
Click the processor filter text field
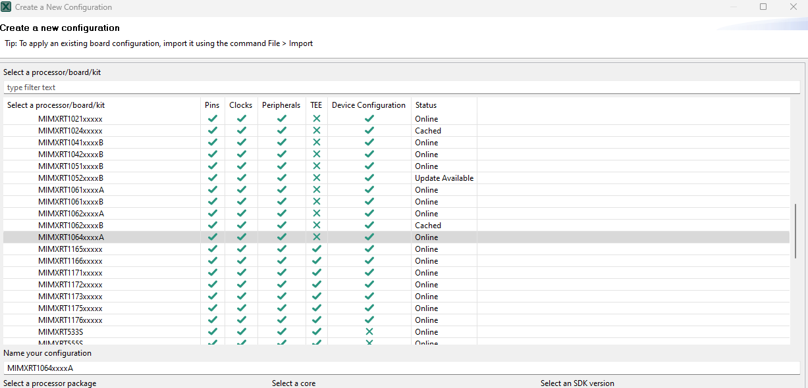coord(401,87)
